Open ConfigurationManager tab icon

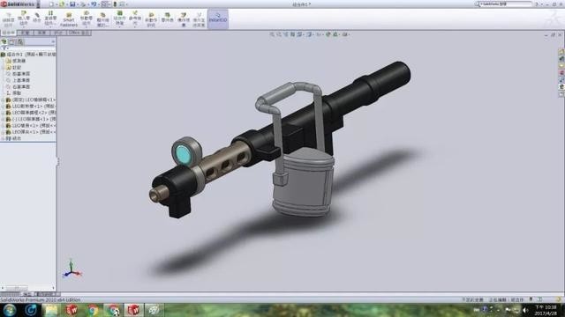point(20,42)
